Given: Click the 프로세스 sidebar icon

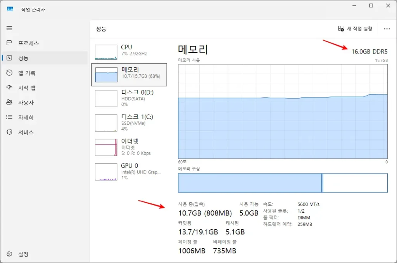Looking at the screenshot, I should tap(9, 43).
